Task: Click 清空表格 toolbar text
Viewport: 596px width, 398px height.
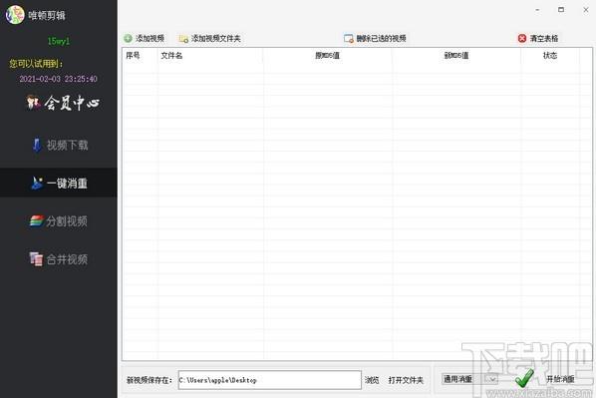Action: coord(544,38)
